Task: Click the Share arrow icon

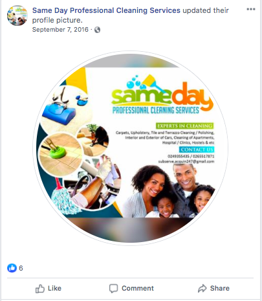Action: [x=202, y=289]
